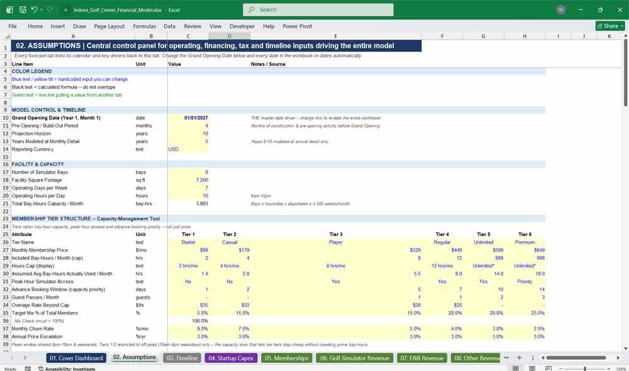Open the Review ribbon tab
Viewport: 629px width, 371px height.
[192, 26]
